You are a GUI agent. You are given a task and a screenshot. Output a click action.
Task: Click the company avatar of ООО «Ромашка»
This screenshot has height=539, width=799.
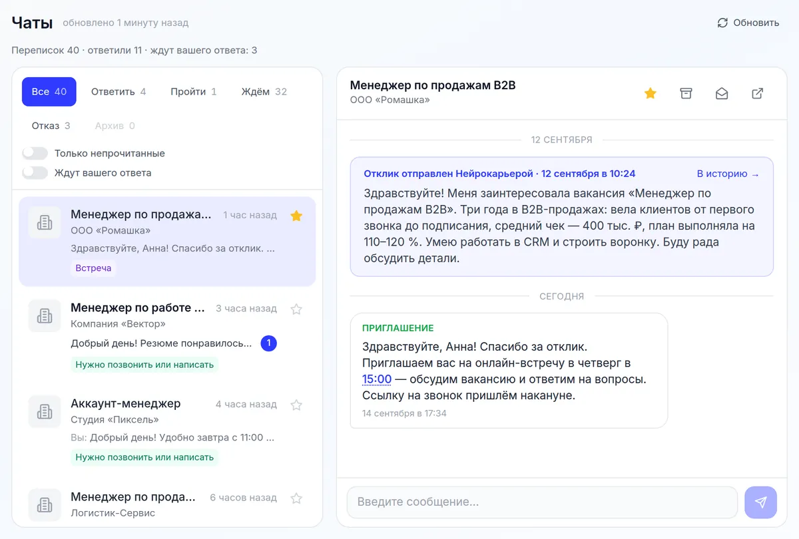point(45,222)
